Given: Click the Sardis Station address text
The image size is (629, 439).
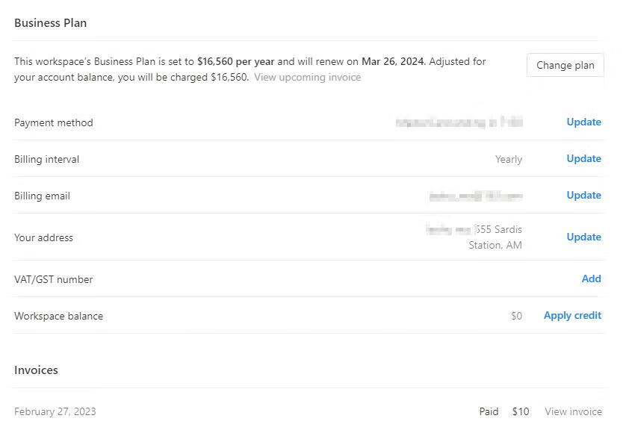Looking at the screenshot, I should coord(495,237).
